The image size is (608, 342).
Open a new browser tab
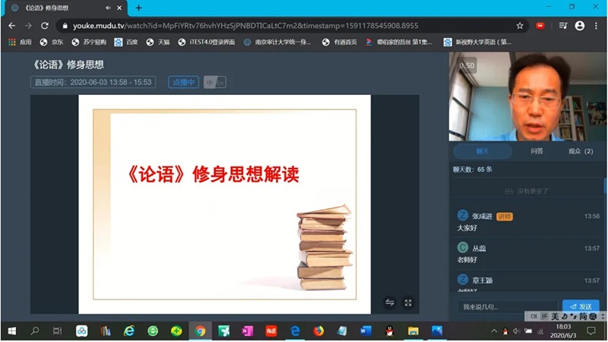point(138,8)
